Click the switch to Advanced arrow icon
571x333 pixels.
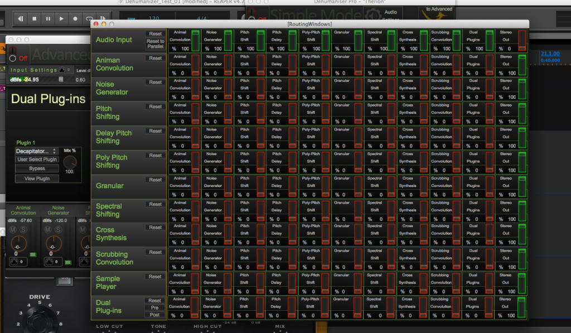(x=439, y=17)
